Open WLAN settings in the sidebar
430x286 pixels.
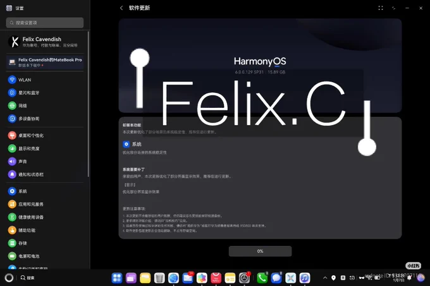(x=45, y=80)
